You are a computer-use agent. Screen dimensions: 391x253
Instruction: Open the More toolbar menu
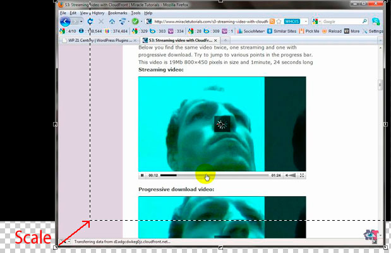coord(352,31)
